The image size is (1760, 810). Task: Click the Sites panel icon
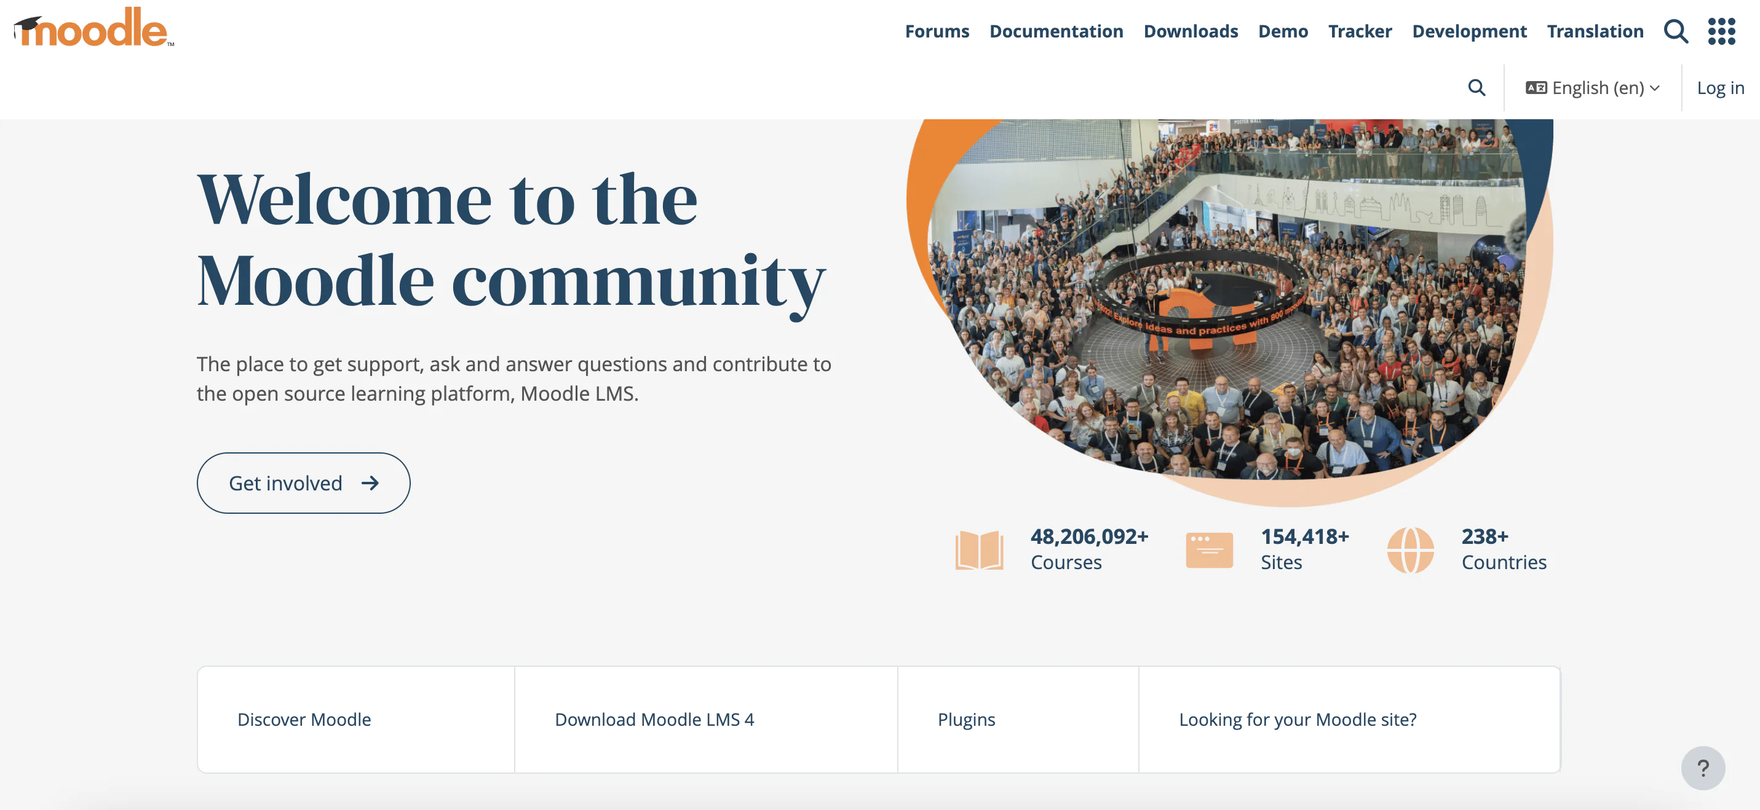[1210, 549]
